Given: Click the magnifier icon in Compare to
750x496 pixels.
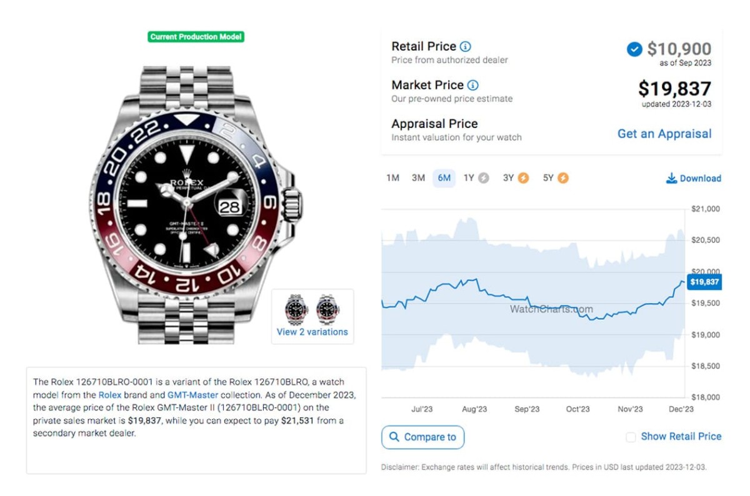Looking at the screenshot, I should point(394,437).
